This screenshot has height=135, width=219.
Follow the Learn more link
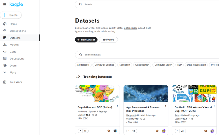tap(130, 28)
